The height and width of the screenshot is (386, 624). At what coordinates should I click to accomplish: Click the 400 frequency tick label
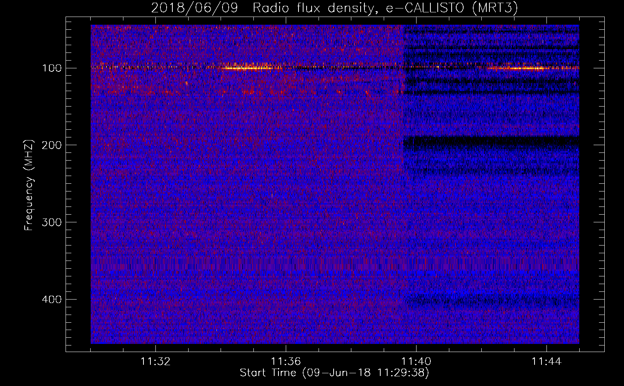52,300
